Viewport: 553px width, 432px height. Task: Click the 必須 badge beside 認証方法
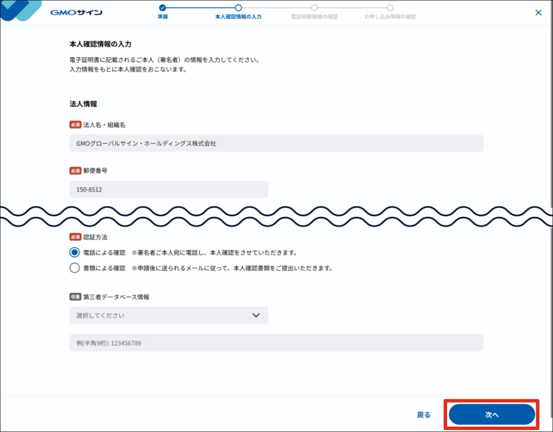click(75, 237)
